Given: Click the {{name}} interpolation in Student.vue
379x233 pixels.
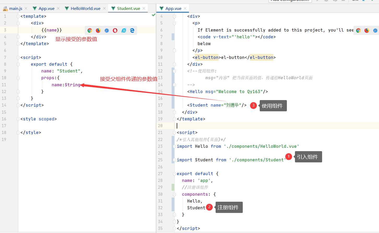Looking at the screenshot, I should pyautogui.click(x=52, y=30).
